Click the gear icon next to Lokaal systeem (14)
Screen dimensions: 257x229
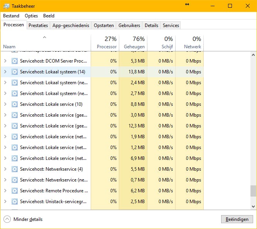point(15,72)
